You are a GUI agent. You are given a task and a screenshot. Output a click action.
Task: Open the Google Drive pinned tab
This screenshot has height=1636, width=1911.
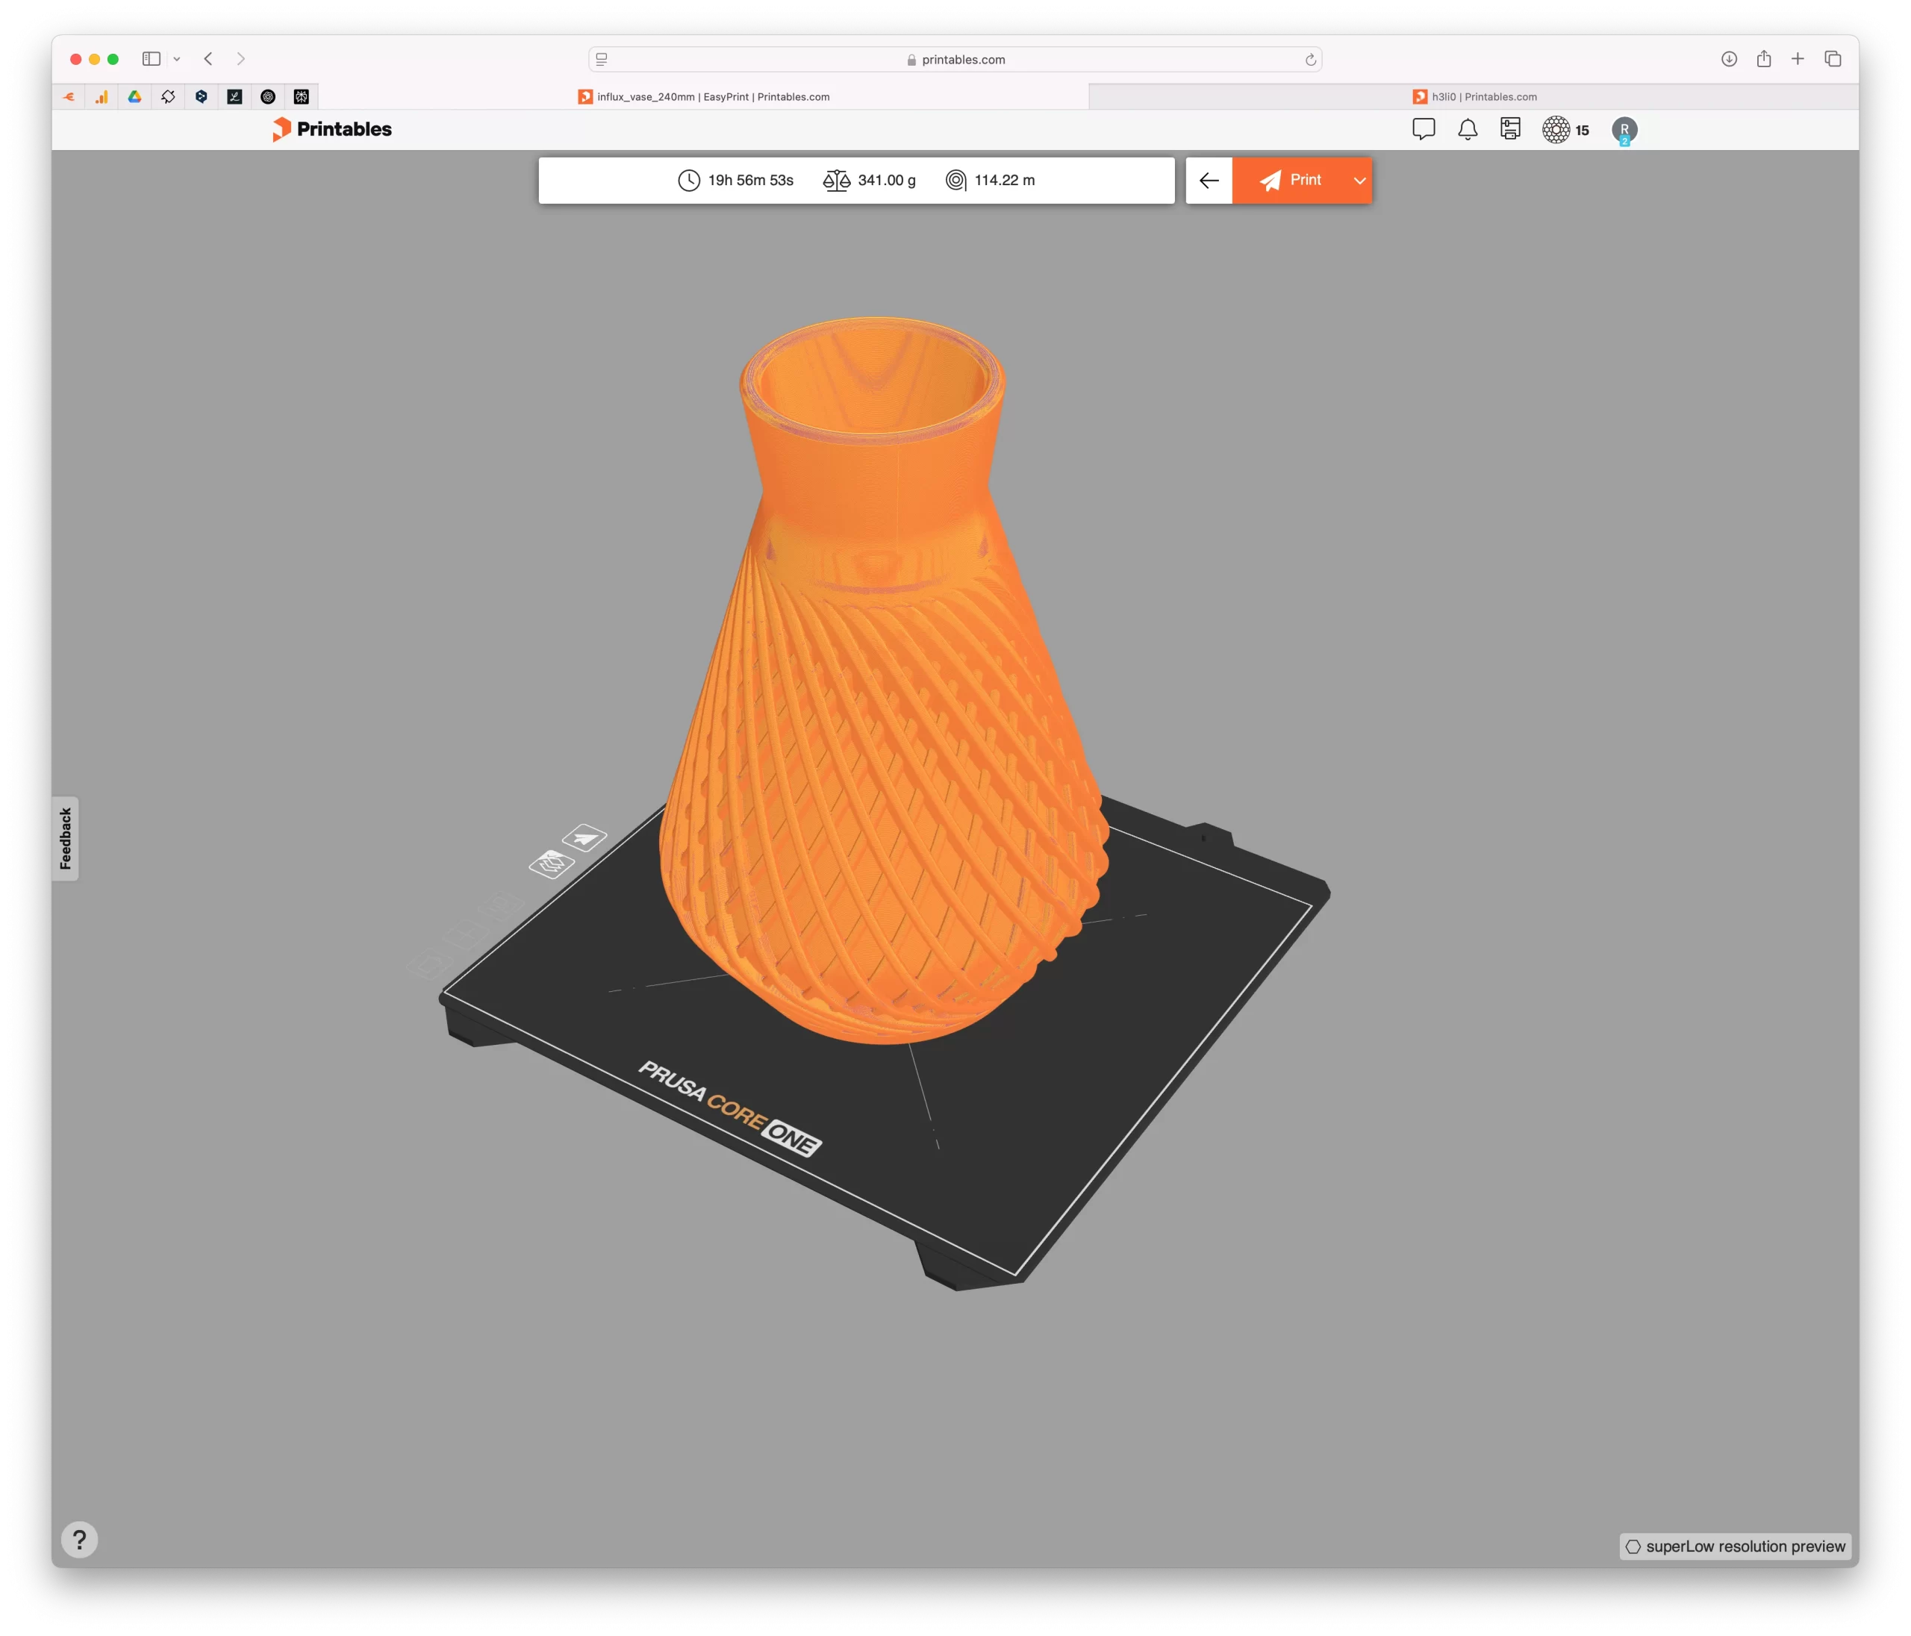coord(134,97)
